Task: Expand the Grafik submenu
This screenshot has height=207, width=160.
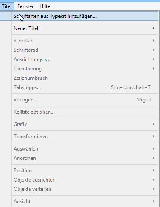Action: [x=85, y=124]
